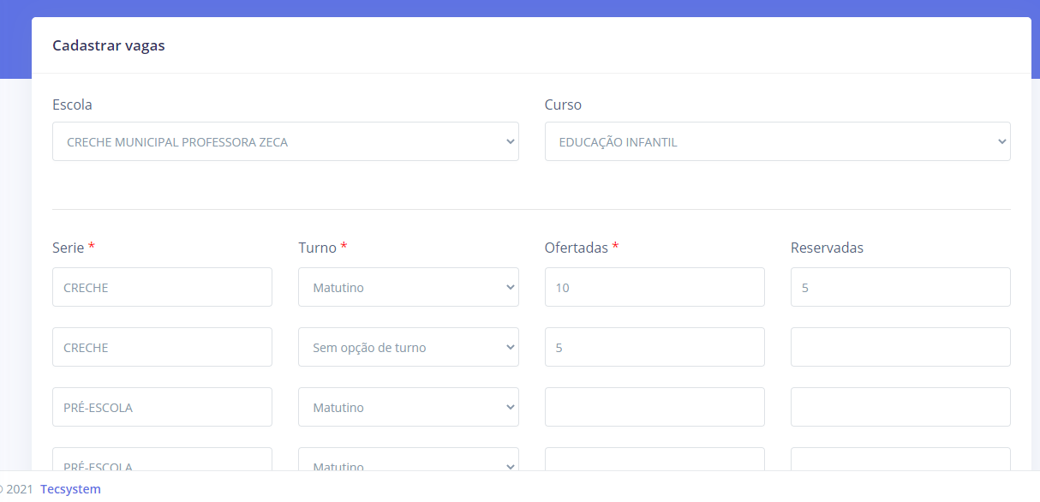This screenshot has width=1040, height=502.
Task: Open the Escola dropdown
Action: pos(285,141)
